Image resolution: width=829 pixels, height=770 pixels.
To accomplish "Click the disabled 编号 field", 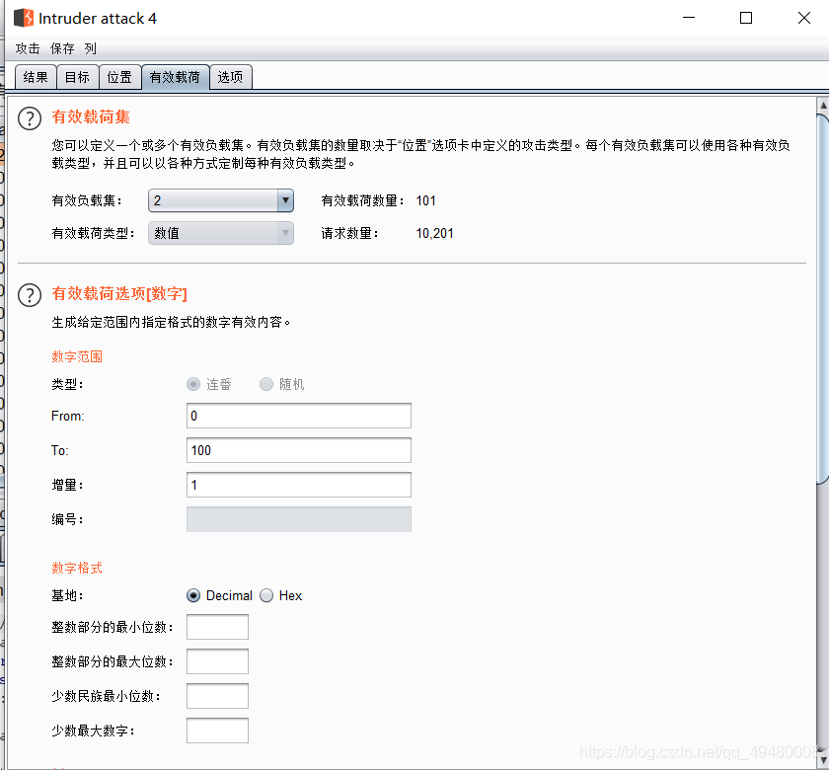I will (x=299, y=519).
